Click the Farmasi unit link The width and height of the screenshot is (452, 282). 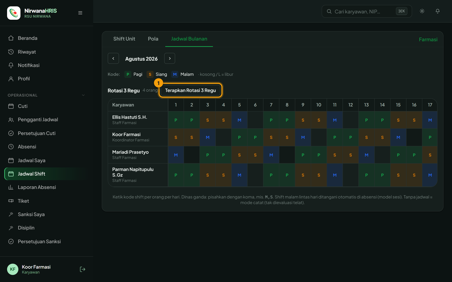tap(428, 39)
